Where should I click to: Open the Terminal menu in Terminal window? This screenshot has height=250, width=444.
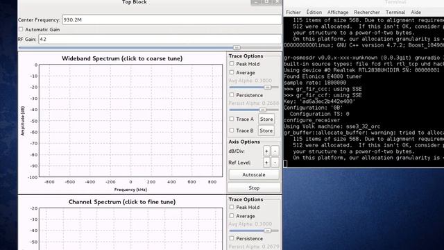pos(395,12)
